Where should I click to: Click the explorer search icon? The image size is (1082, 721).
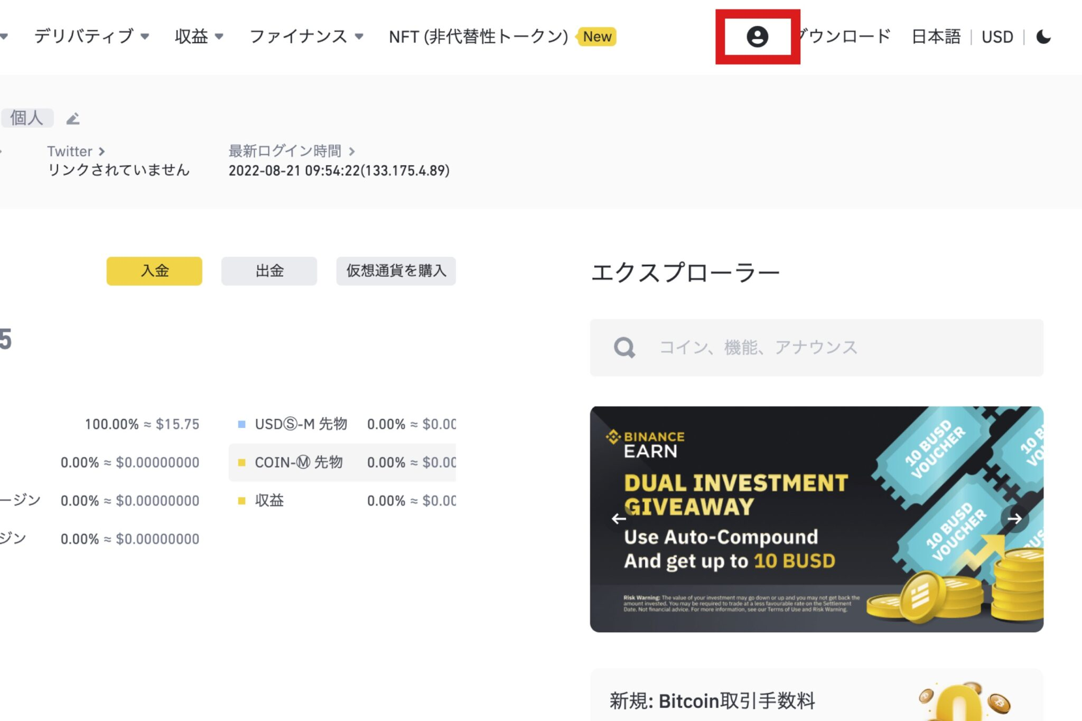[x=624, y=347]
